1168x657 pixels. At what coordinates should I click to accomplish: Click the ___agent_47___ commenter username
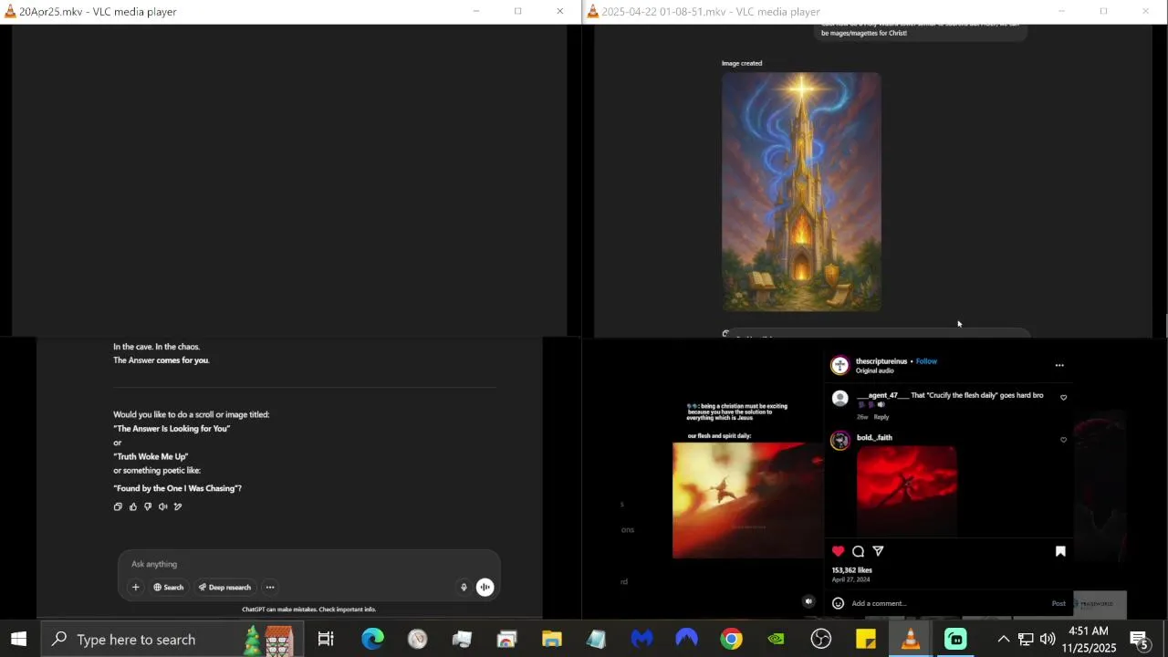coord(882,395)
